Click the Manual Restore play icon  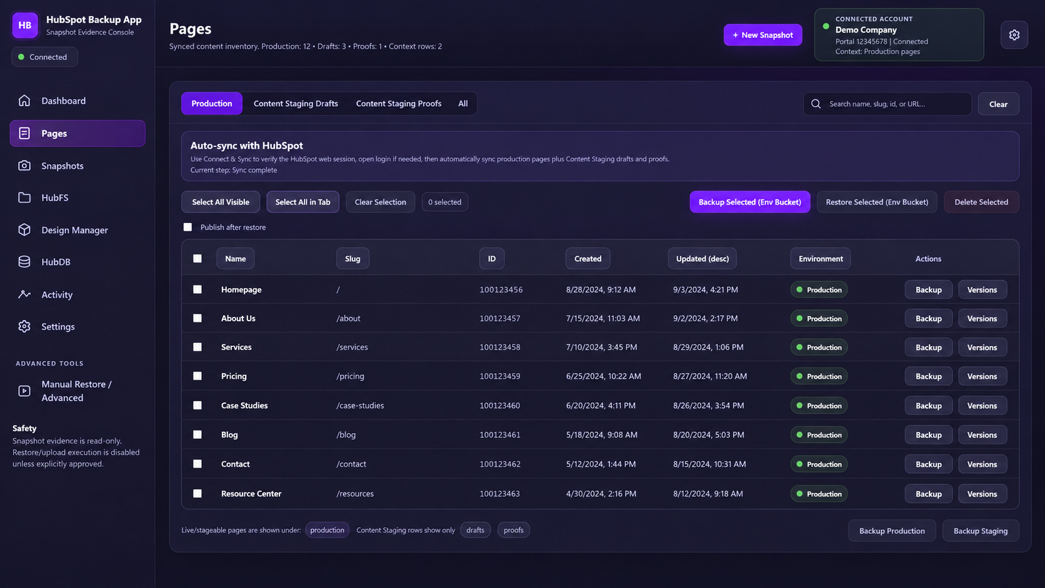[24, 391]
